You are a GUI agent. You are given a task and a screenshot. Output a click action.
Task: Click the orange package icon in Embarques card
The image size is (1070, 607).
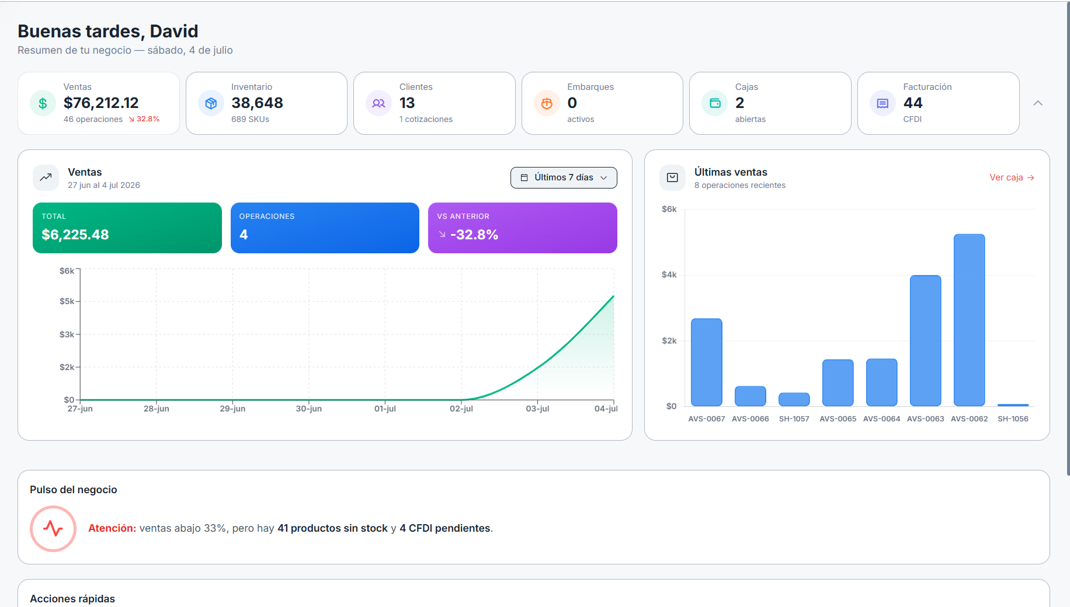point(547,103)
